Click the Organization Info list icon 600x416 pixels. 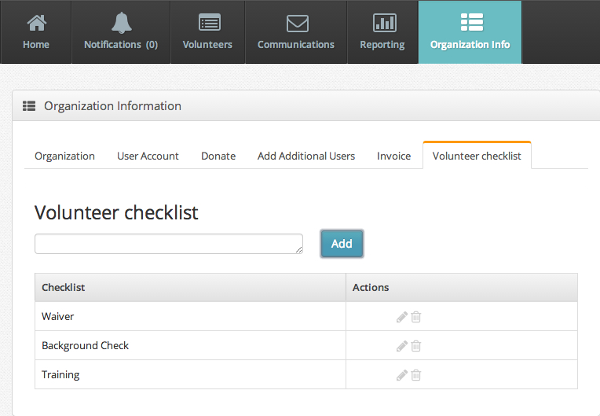472,22
